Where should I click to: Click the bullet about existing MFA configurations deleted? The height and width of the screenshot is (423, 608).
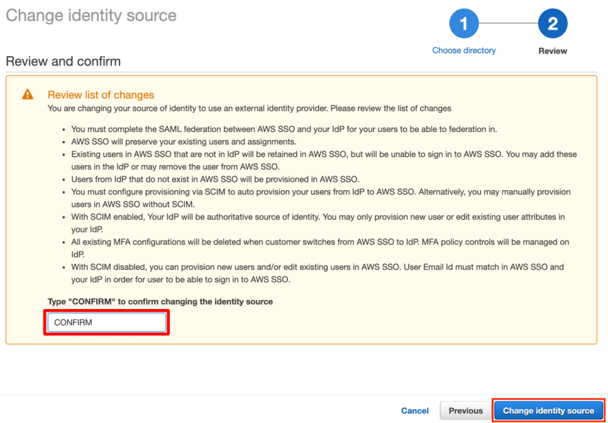pyautogui.click(x=320, y=248)
